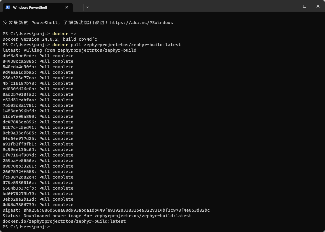Click layer 0cb9a33cf605 Pull complete line

(38, 133)
